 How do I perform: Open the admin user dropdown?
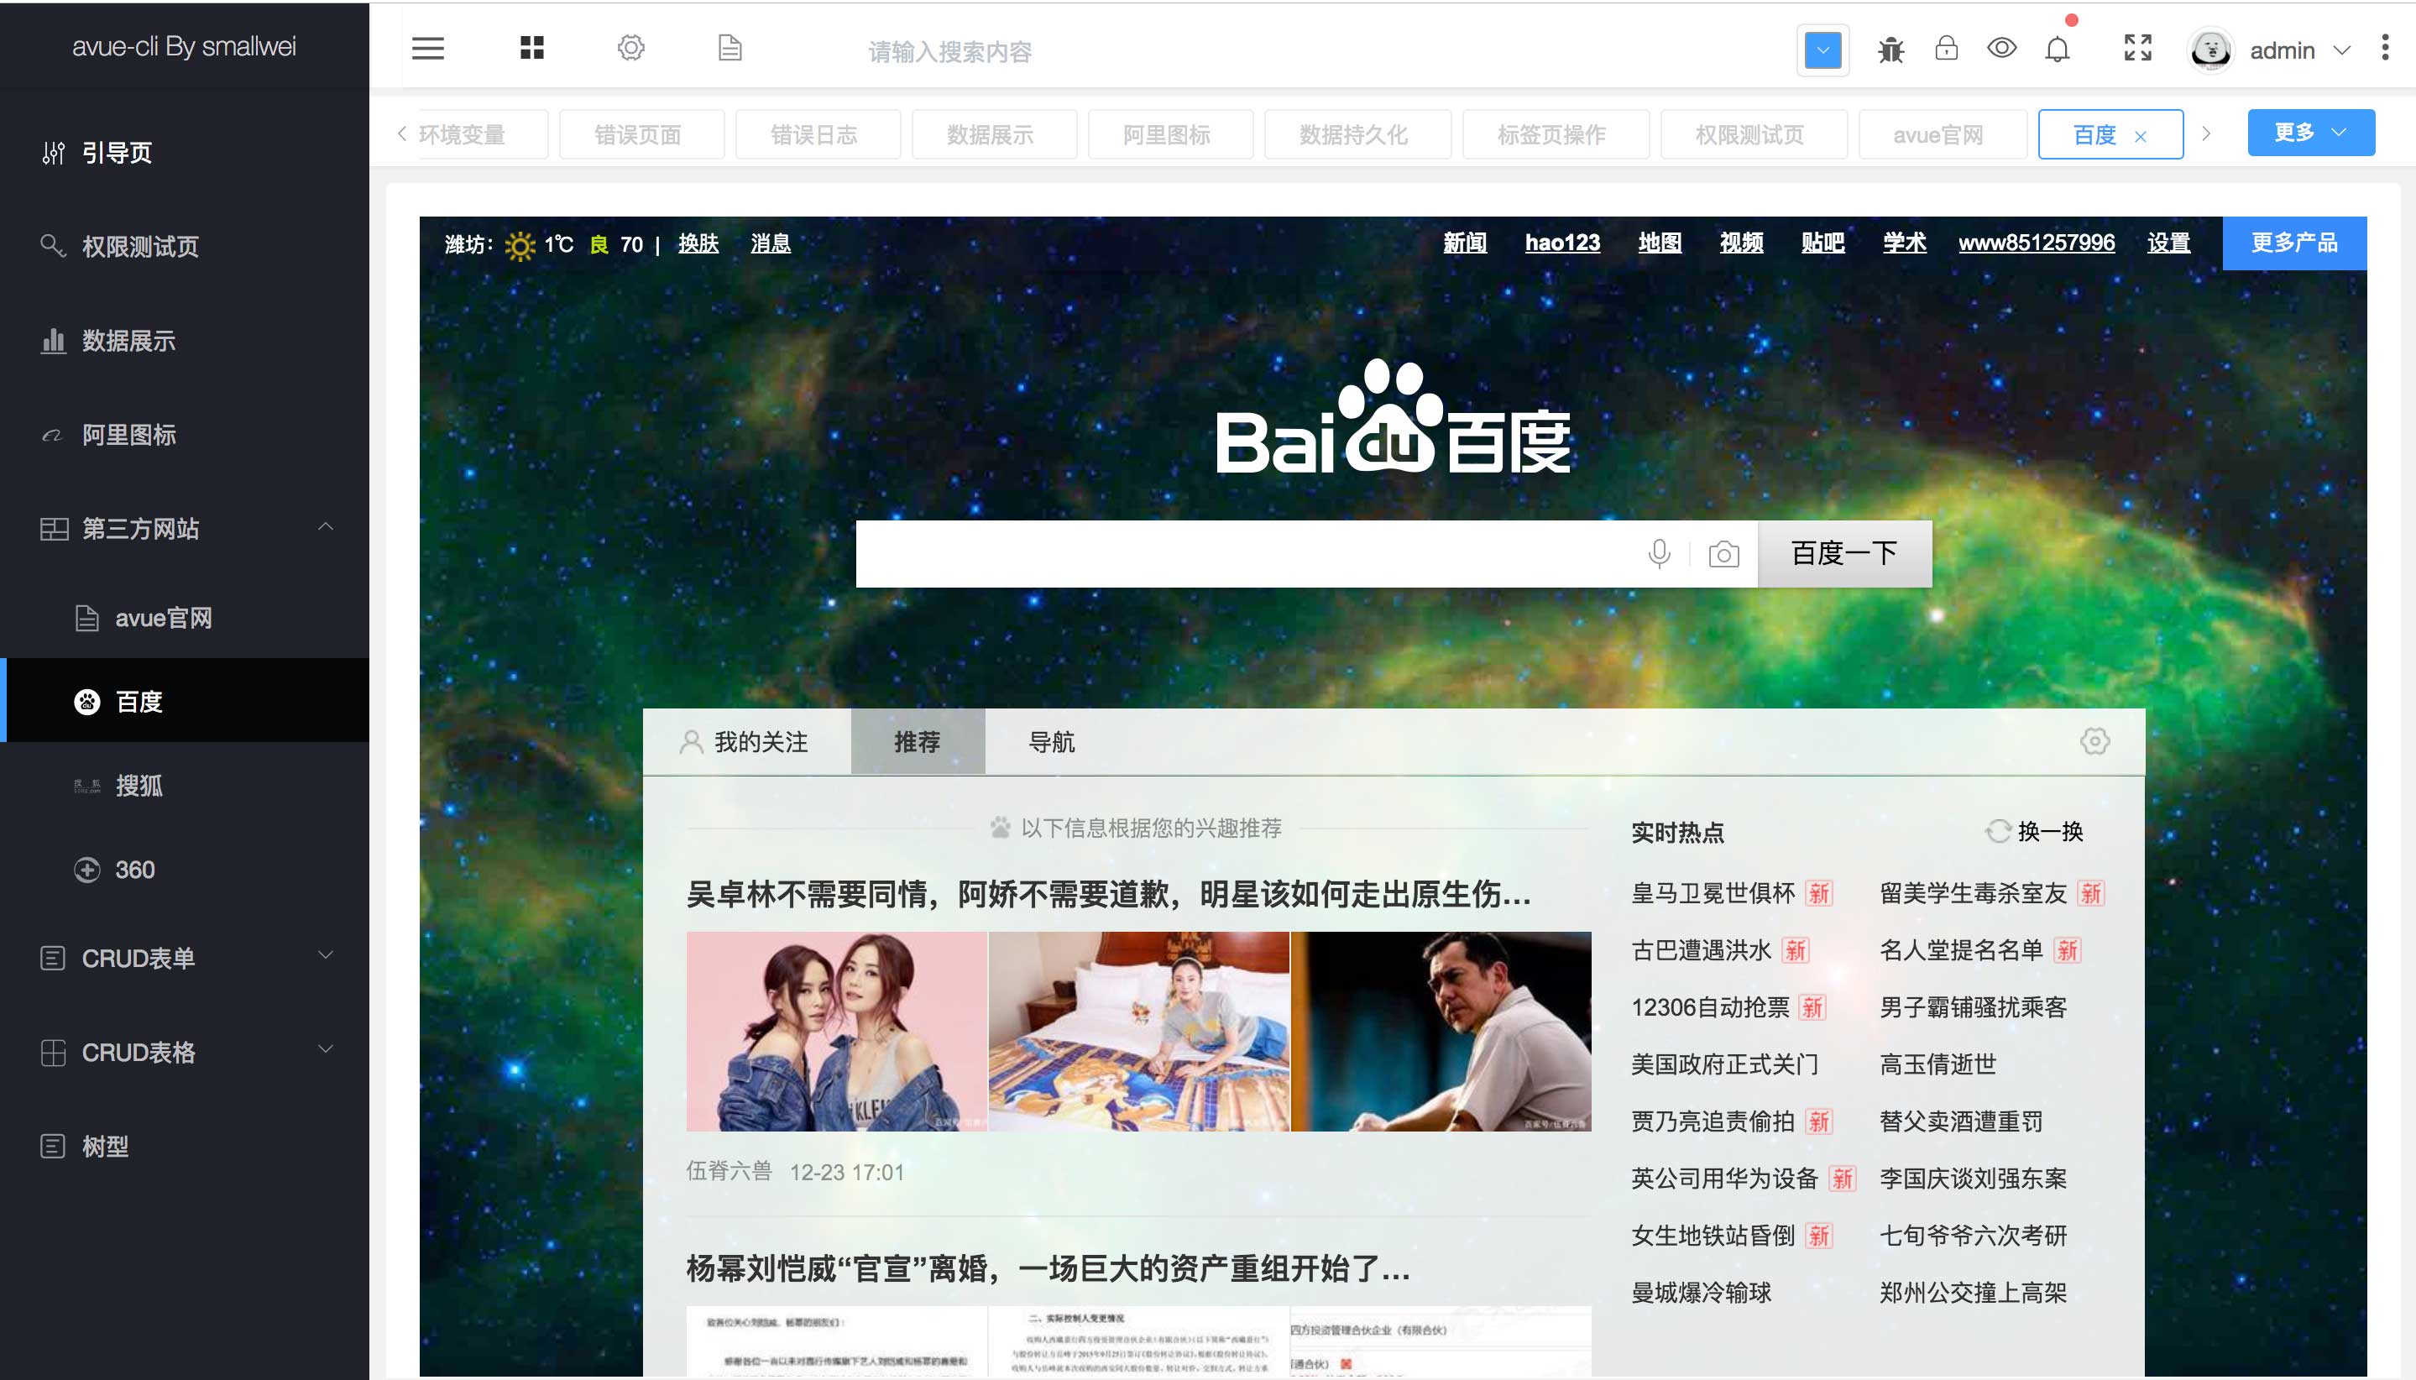pos(2299,50)
